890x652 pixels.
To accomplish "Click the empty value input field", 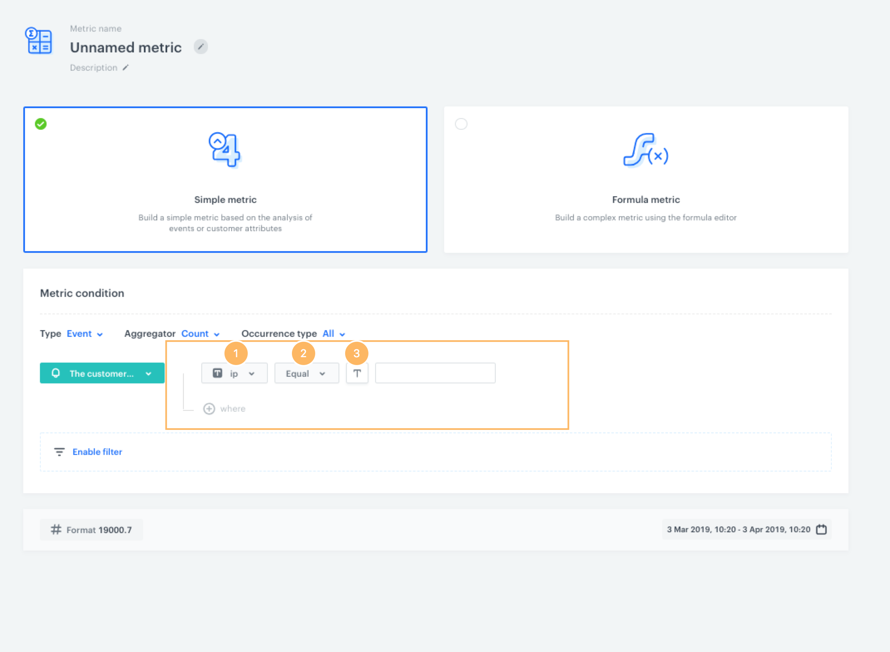I will 435,373.
